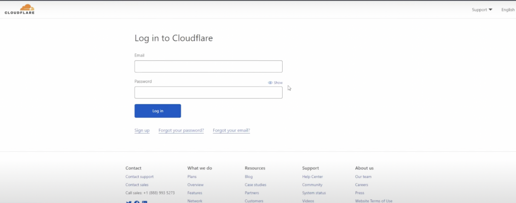Image resolution: width=516 pixels, height=203 pixels.
Task: Follow the Forgot your password link
Action: (x=181, y=130)
